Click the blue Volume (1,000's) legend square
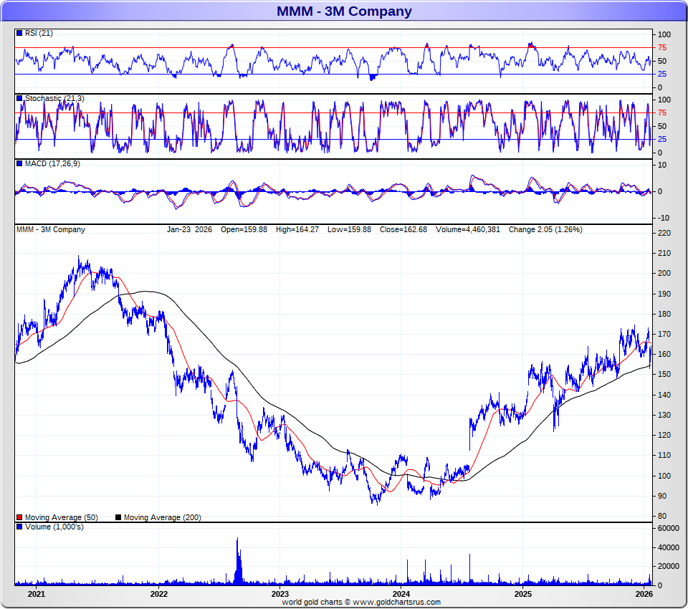This screenshot has height=609, width=688. pyautogui.click(x=19, y=527)
